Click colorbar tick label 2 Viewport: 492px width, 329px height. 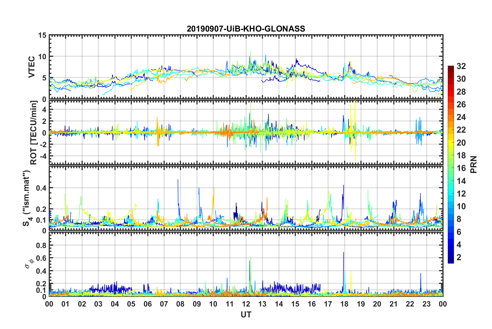coord(459,257)
